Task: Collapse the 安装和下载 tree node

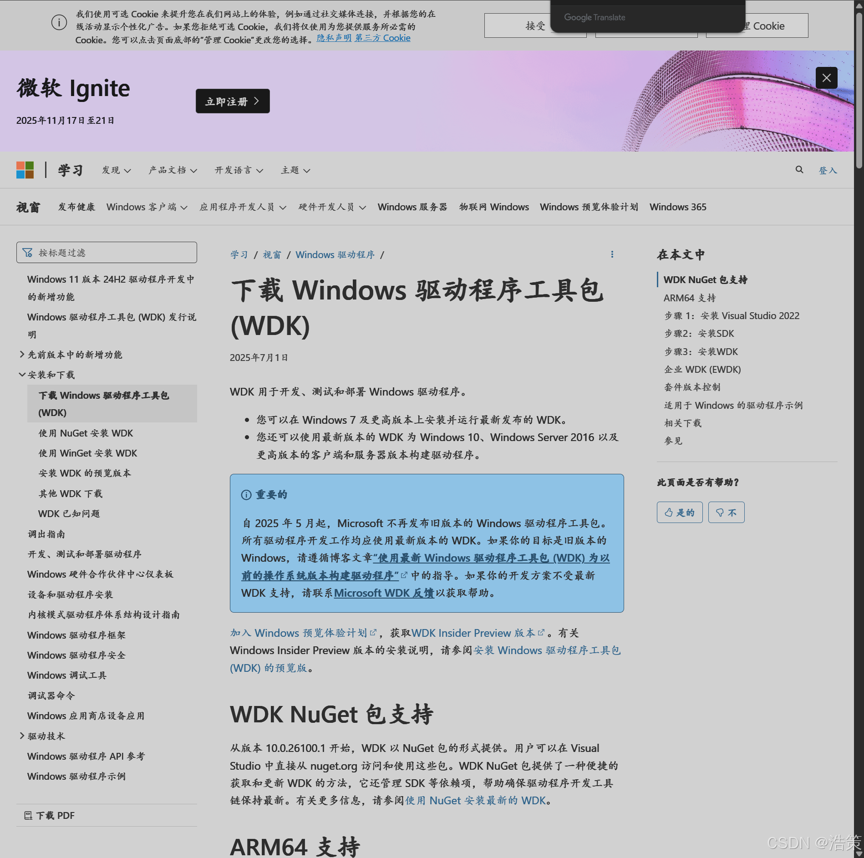Action: pos(22,375)
